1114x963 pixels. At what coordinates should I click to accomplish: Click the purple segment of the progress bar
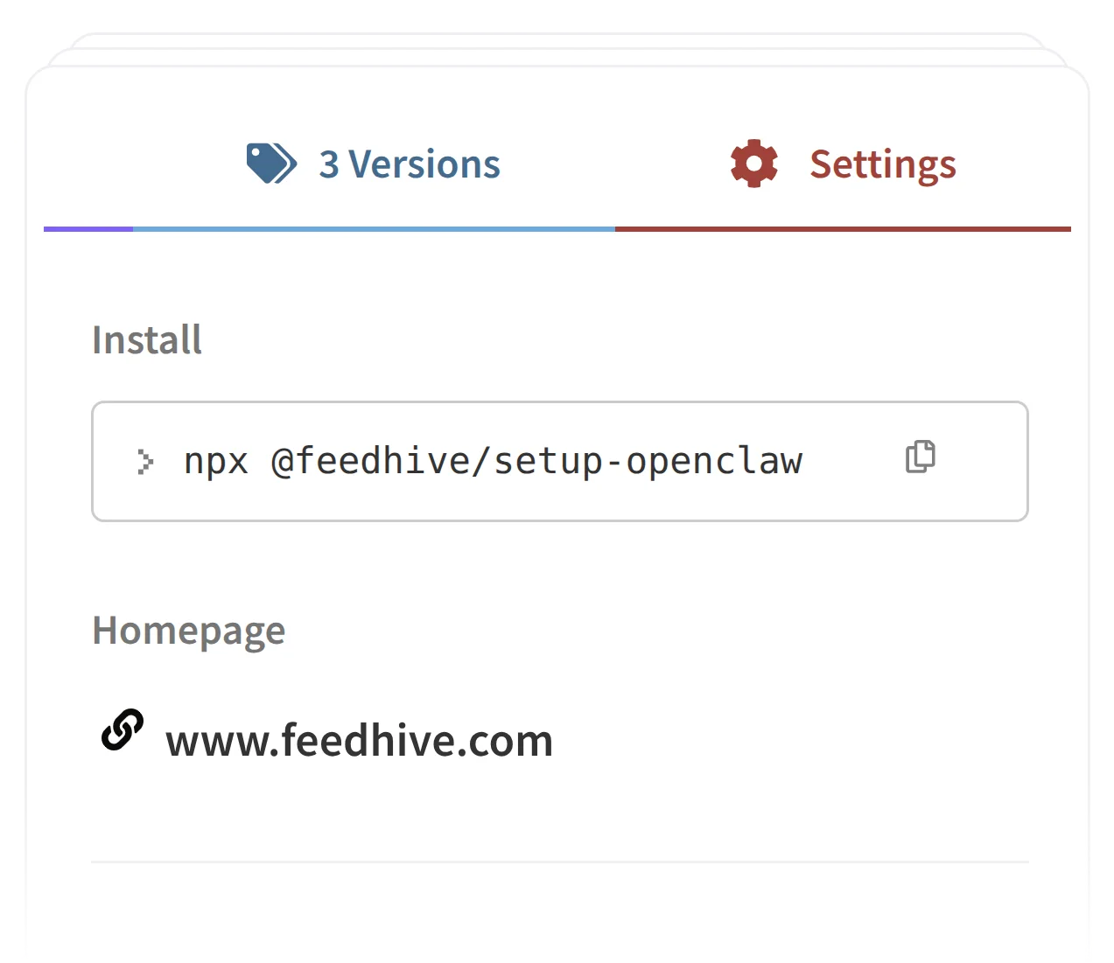point(88,229)
